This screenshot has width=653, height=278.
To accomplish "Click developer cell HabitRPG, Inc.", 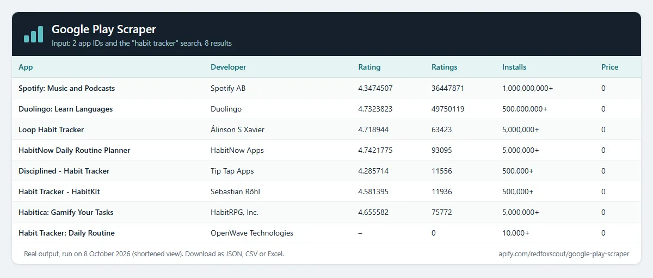I will (235, 212).
